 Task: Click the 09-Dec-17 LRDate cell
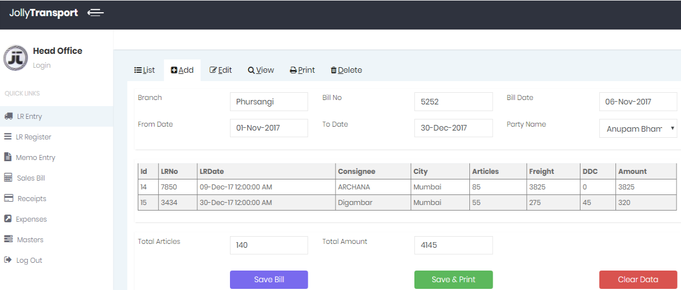pos(267,187)
